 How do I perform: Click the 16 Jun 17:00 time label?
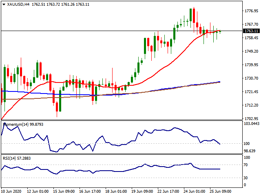point(90,192)
